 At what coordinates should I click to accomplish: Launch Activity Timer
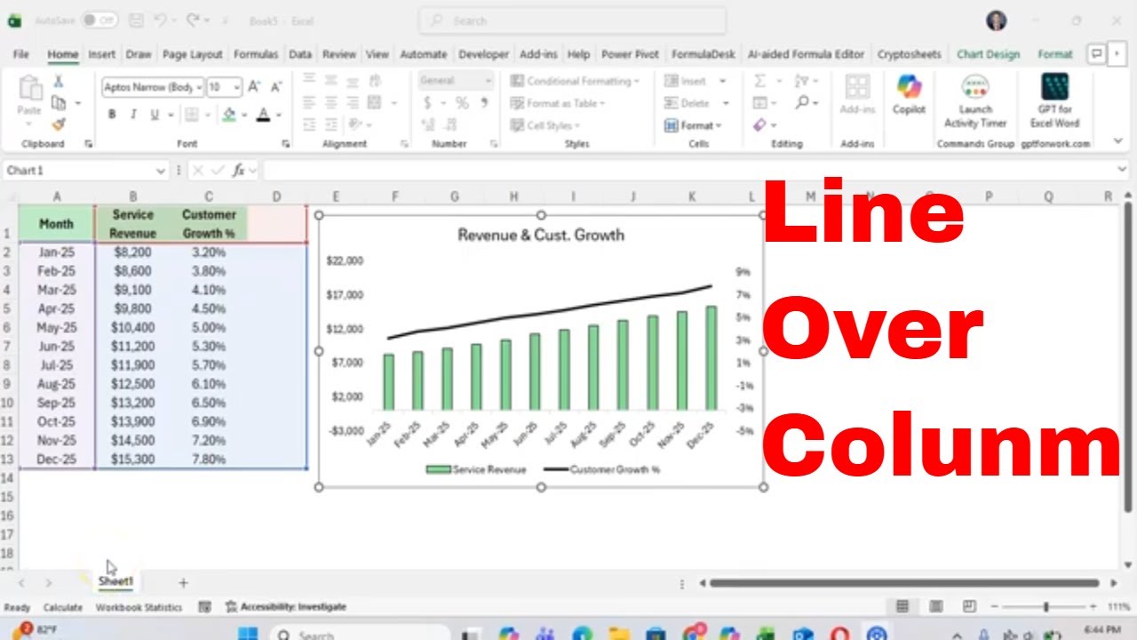pyautogui.click(x=975, y=101)
